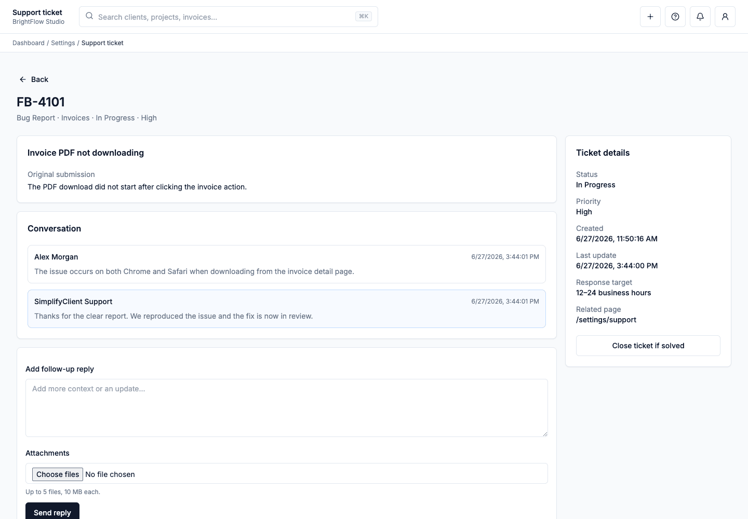Open the help question mark icon
This screenshot has width=748, height=519.
675,17
